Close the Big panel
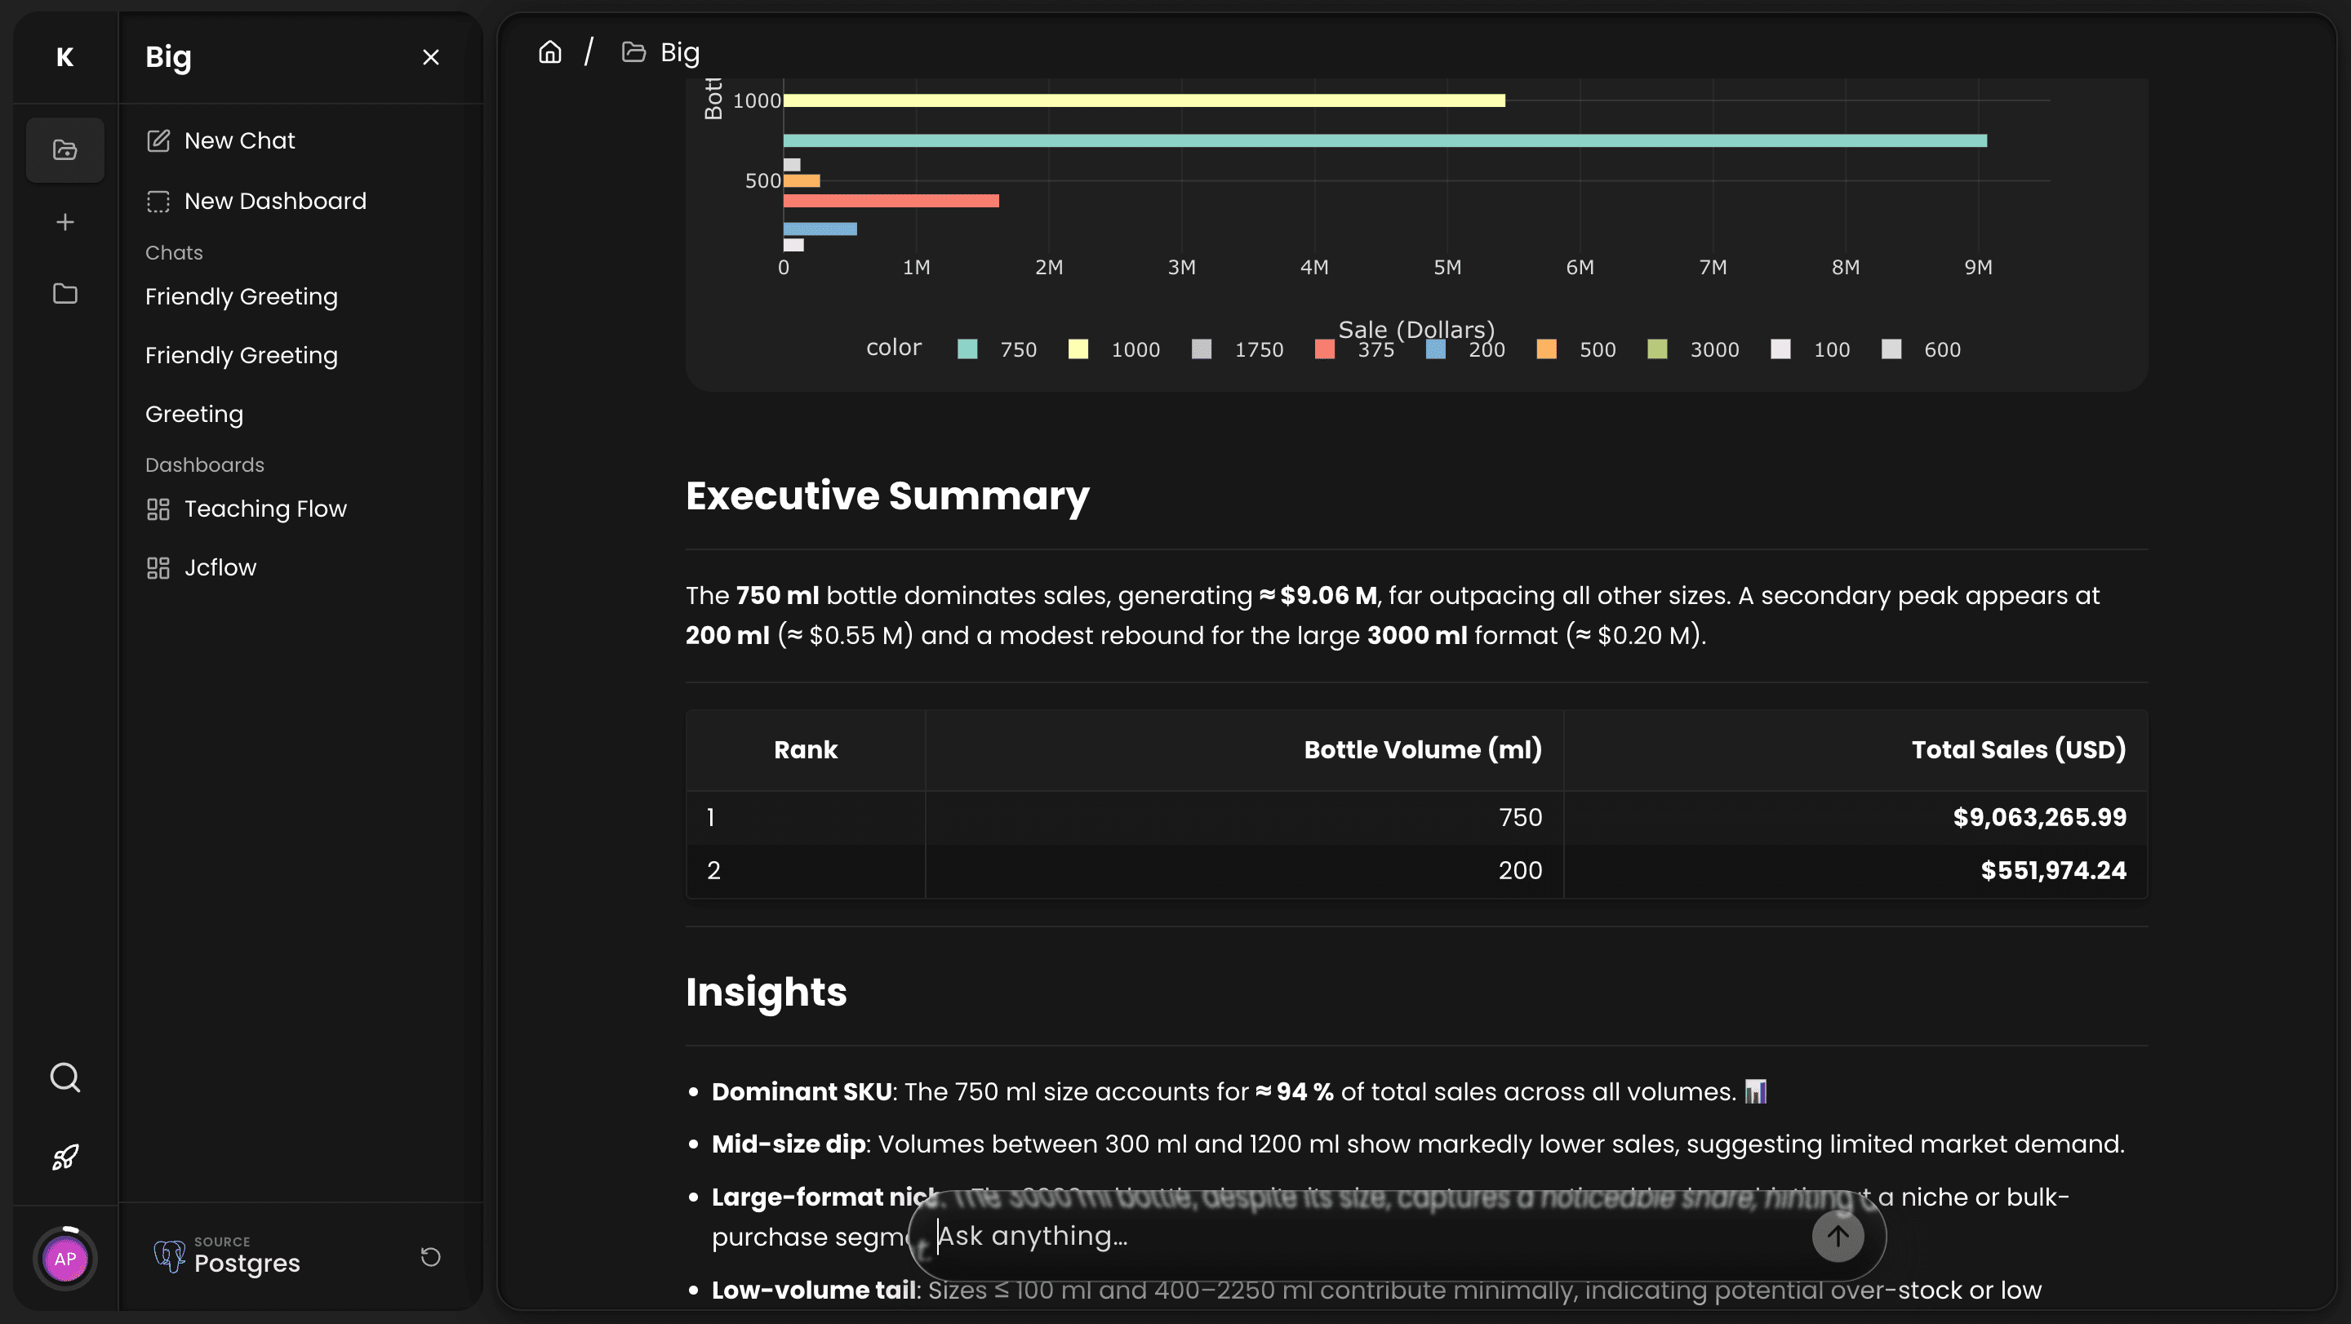The height and width of the screenshot is (1324, 2351). click(430, 56)
